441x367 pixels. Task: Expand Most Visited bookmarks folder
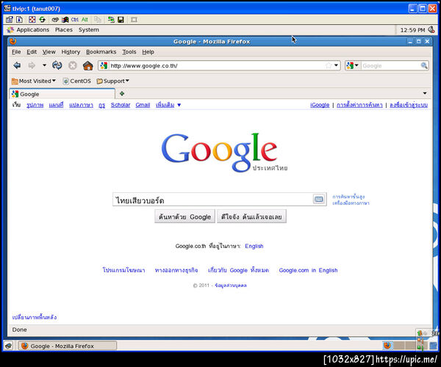coord(34,81)
